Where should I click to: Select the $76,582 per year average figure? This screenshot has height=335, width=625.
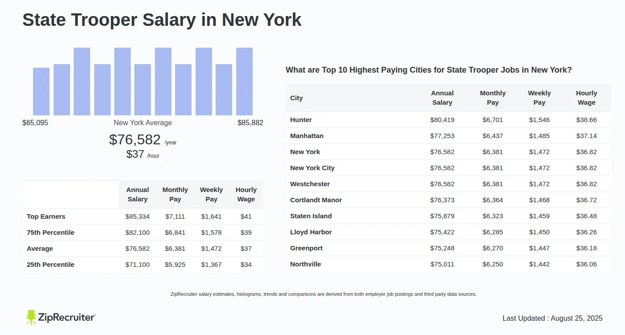pyautogui.click(x=143, y=140)
